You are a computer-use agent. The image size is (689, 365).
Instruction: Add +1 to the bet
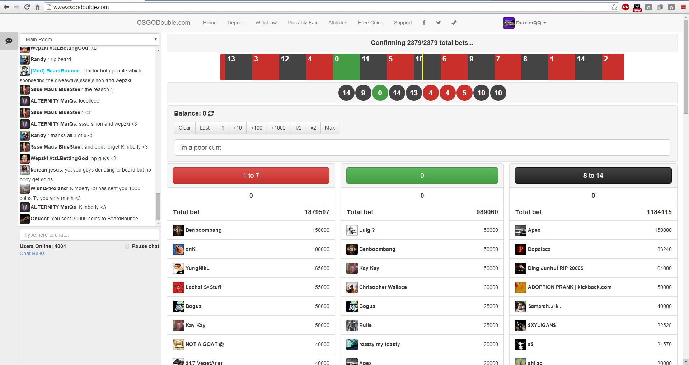[221, 128]
